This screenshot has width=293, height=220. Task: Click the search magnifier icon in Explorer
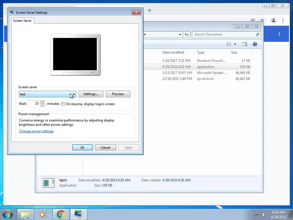258,34
